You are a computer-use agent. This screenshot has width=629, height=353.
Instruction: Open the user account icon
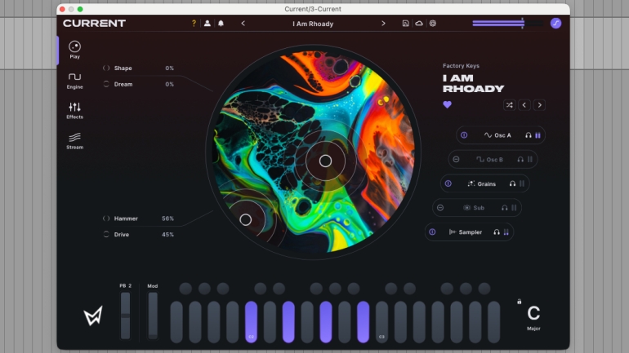tap(207, 23)
